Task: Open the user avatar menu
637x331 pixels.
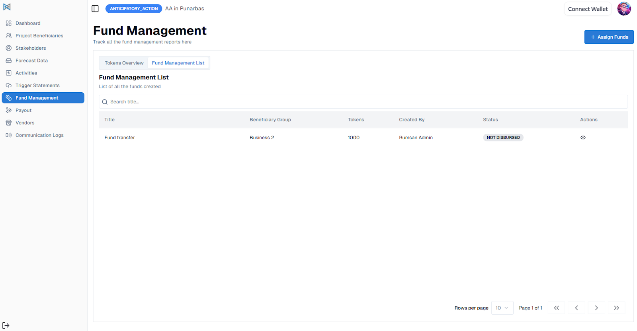Action: pyautogui.click(x=624, y=9)
